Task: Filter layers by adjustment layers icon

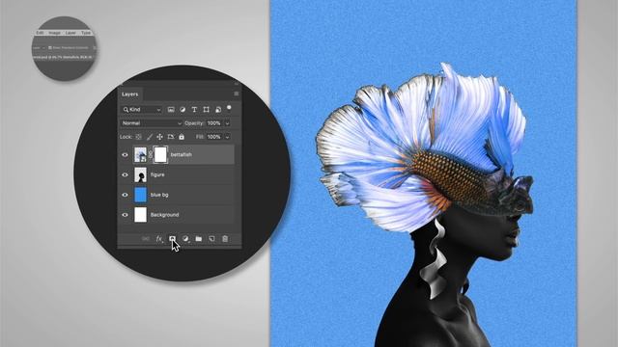Action: click(183, 109)
